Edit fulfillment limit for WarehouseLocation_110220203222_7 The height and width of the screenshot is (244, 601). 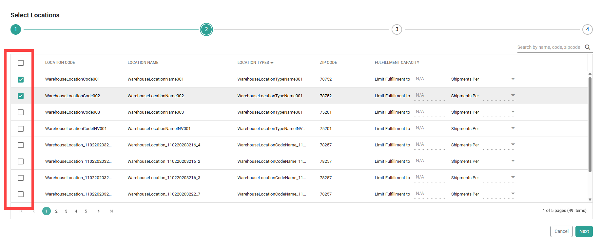pyautogui.click(x=430, y=194)
